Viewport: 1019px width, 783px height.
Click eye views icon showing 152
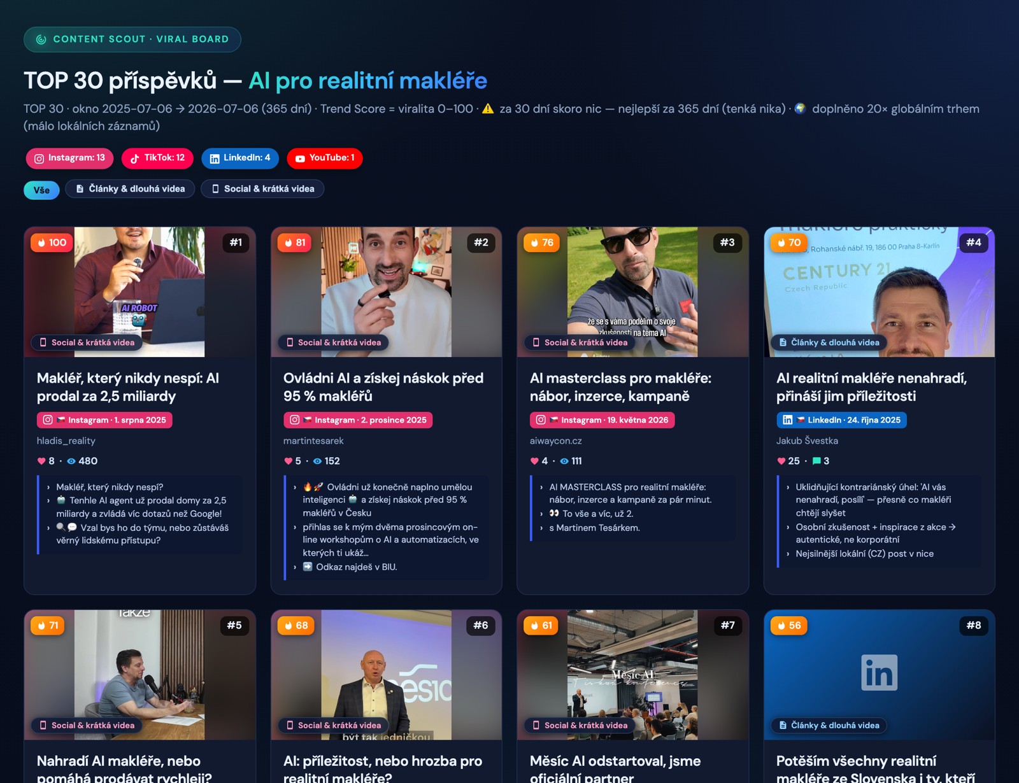pyautogui.click(x=317, y=462)
